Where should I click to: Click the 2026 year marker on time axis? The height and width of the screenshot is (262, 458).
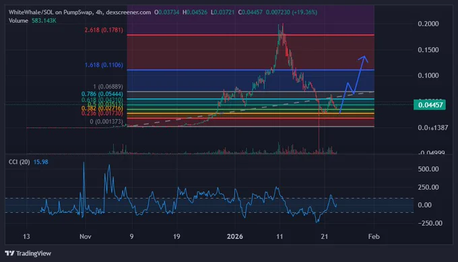click(x=235, y=236)
